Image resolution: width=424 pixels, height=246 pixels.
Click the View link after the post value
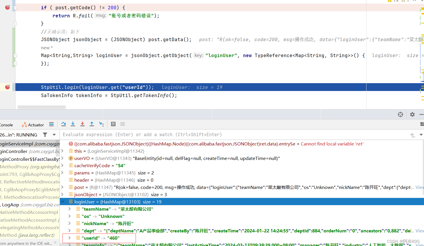pos(419,187)
